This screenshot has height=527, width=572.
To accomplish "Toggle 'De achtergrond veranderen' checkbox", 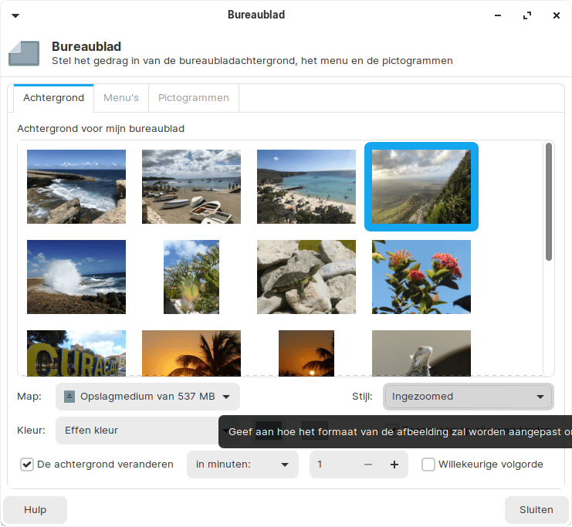I will pyautogui.click(x=27, y=465).
